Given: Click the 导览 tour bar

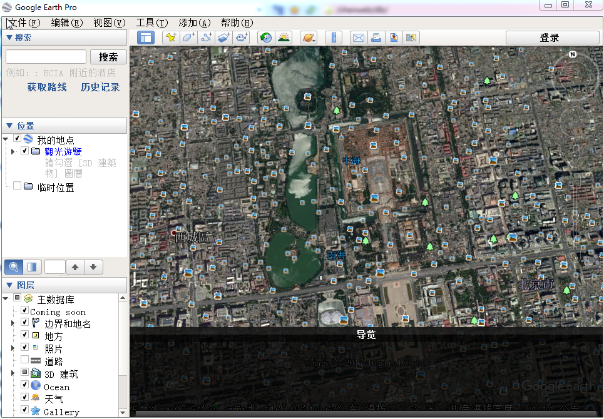Looking at the screenshot, I should click(x=366, y=335).
